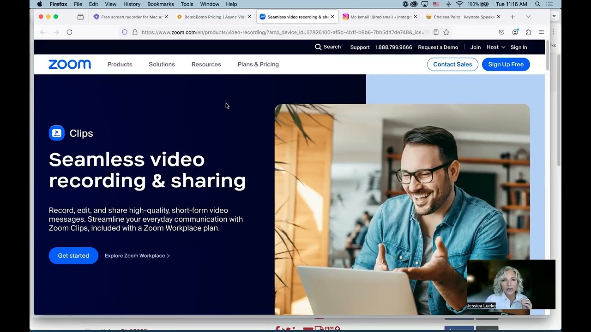
Task: Open Firefox account icon
Action: (515, 32)
